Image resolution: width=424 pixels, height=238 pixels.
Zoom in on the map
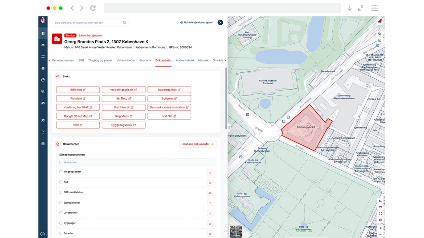coord(380,228)
